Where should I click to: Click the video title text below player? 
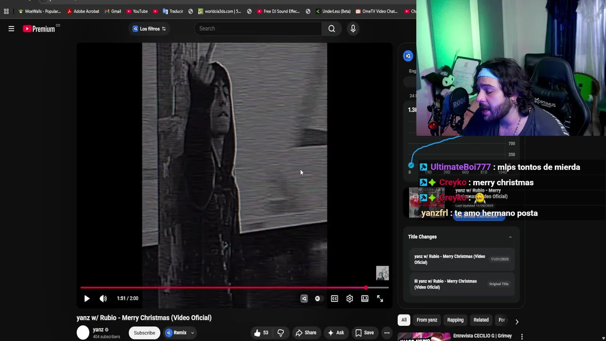[144, 318]
